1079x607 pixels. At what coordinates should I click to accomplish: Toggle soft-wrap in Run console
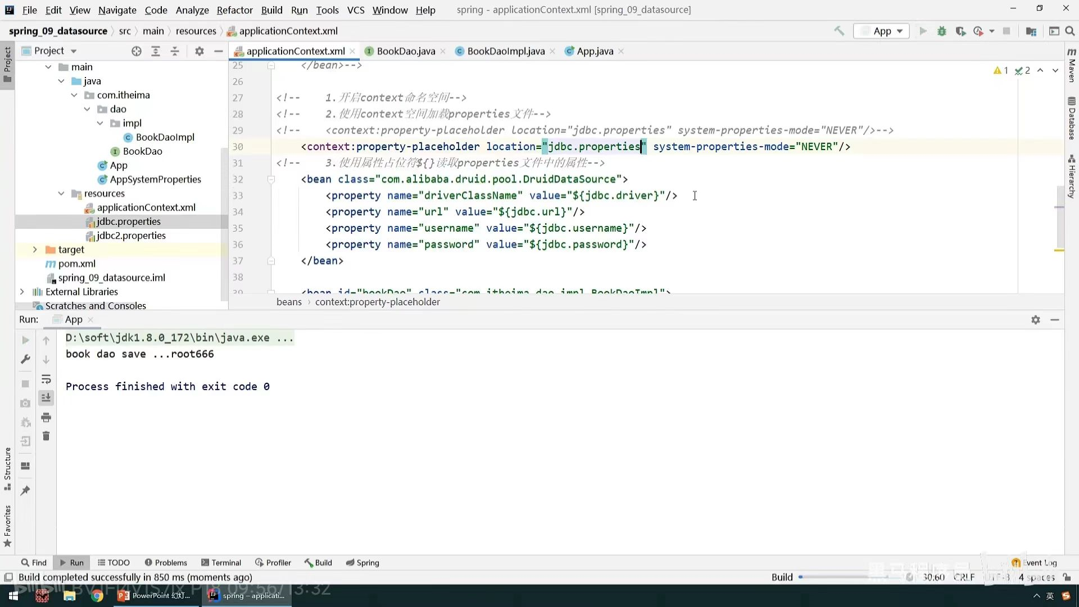46,379
